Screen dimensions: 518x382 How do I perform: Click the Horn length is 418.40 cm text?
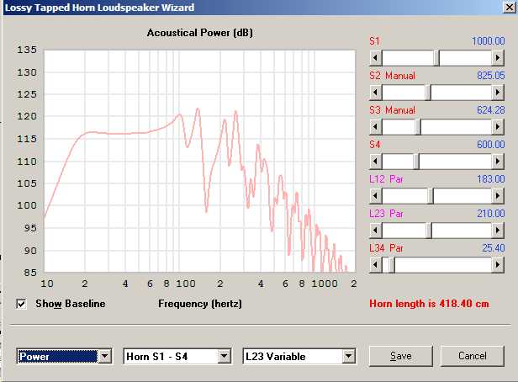pos(429,304)
